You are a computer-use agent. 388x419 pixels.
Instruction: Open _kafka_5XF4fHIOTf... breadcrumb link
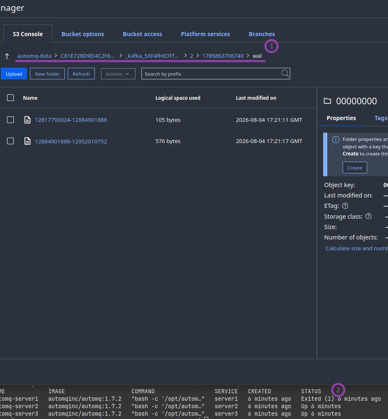(152, 56)
